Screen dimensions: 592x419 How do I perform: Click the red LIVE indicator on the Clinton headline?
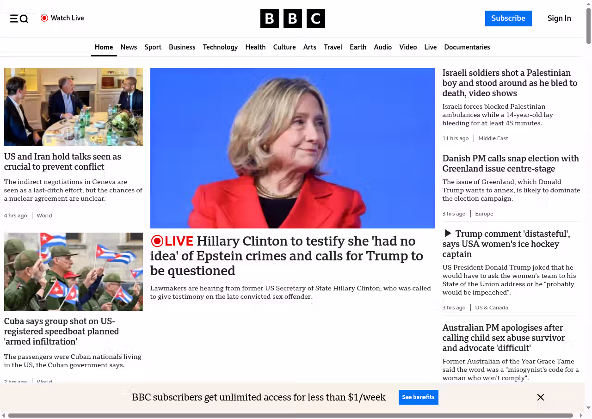point(172,241)
